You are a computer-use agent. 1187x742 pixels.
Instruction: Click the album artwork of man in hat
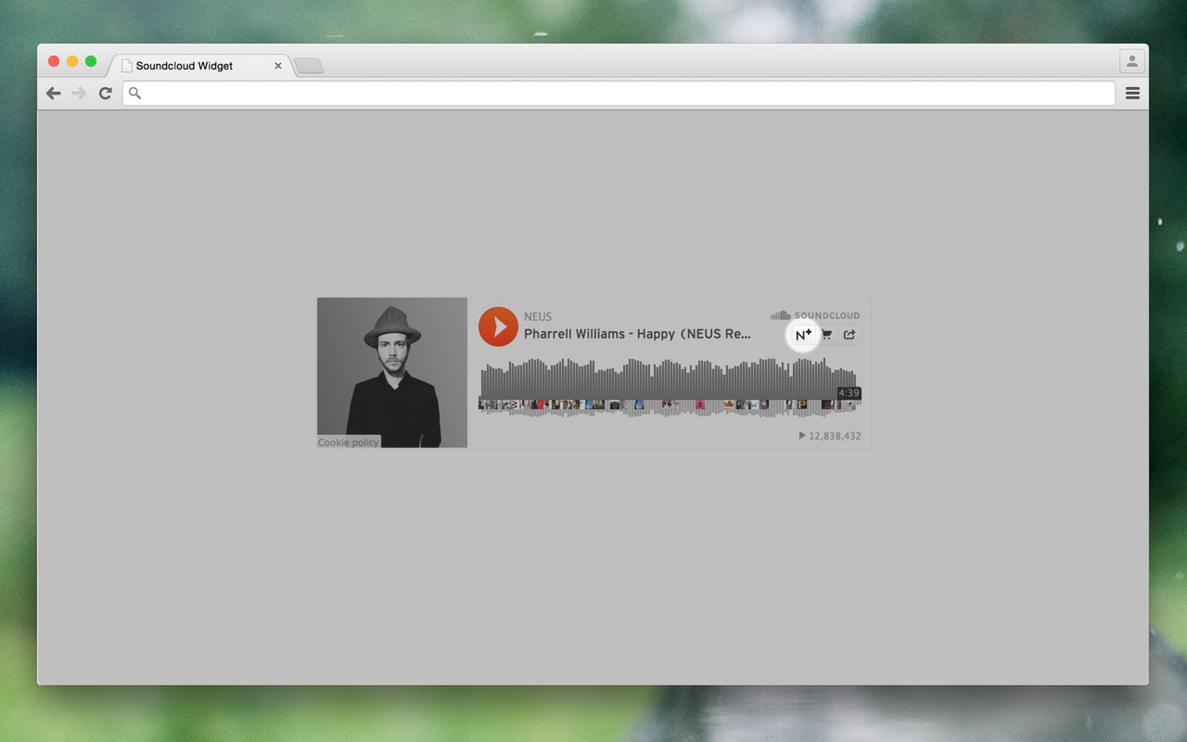[x=392, y=373]
